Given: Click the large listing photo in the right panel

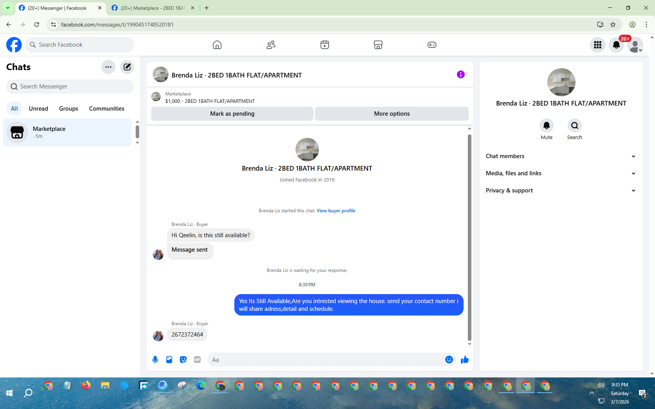Looking at the screenshot, I should click(x=561, y=82).
